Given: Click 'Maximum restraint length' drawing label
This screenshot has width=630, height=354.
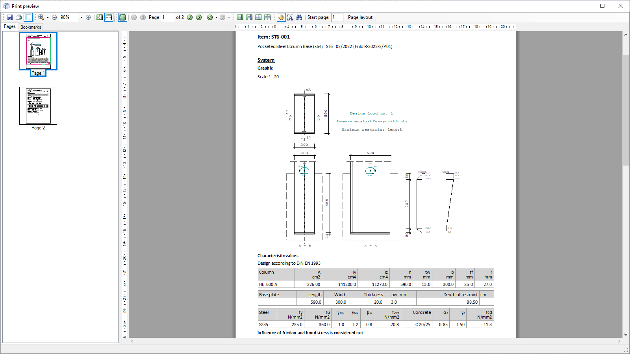Looking at the screenshot, I should tap(372, 129).
